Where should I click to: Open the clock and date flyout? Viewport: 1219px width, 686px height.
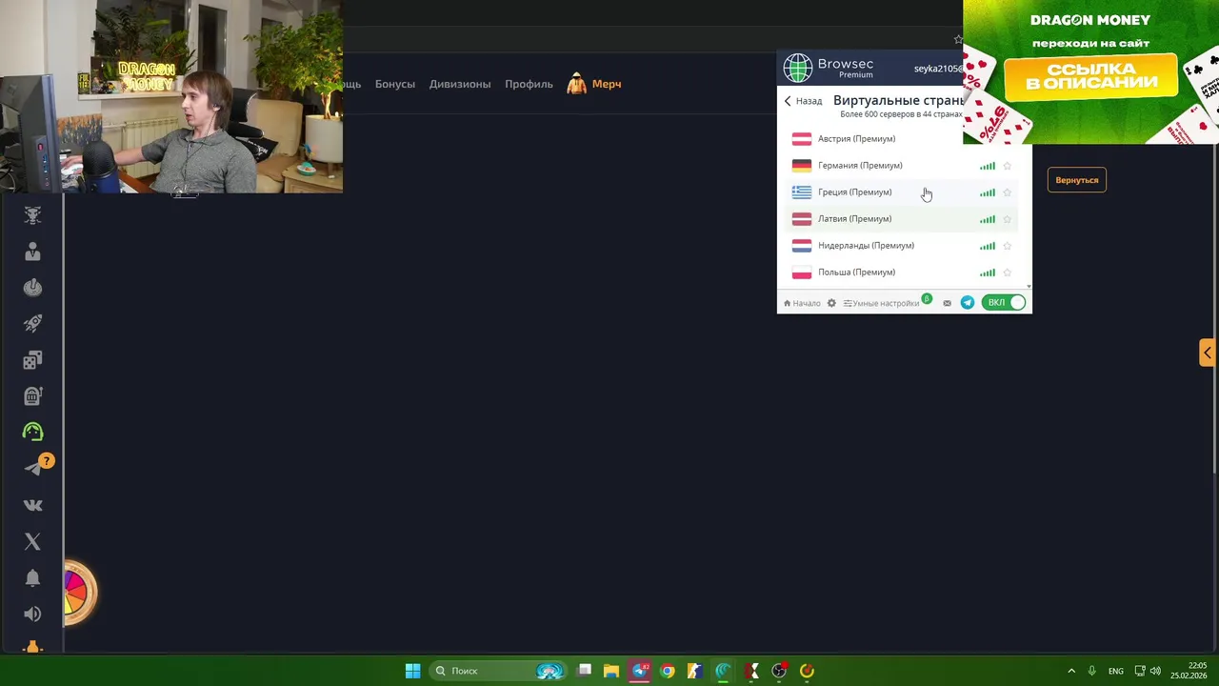1189,671
